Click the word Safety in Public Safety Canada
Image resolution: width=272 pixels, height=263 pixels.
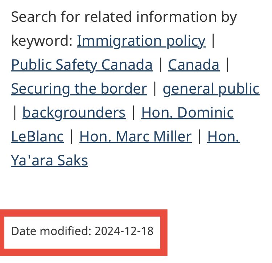[x=76, y=65]
